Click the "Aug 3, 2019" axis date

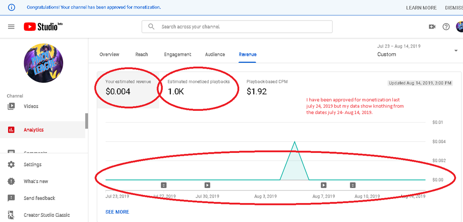click(x=265, y=196)
